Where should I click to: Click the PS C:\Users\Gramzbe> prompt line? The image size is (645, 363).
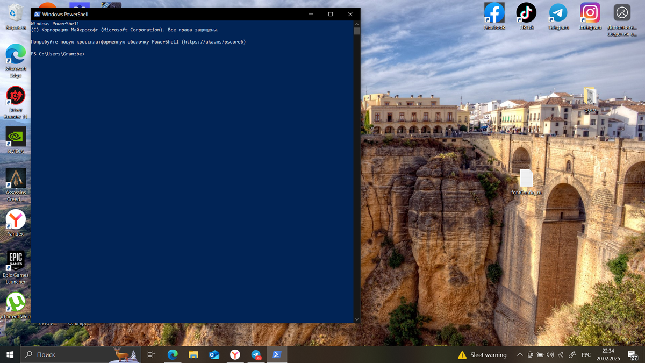click(x=58, y=54)
